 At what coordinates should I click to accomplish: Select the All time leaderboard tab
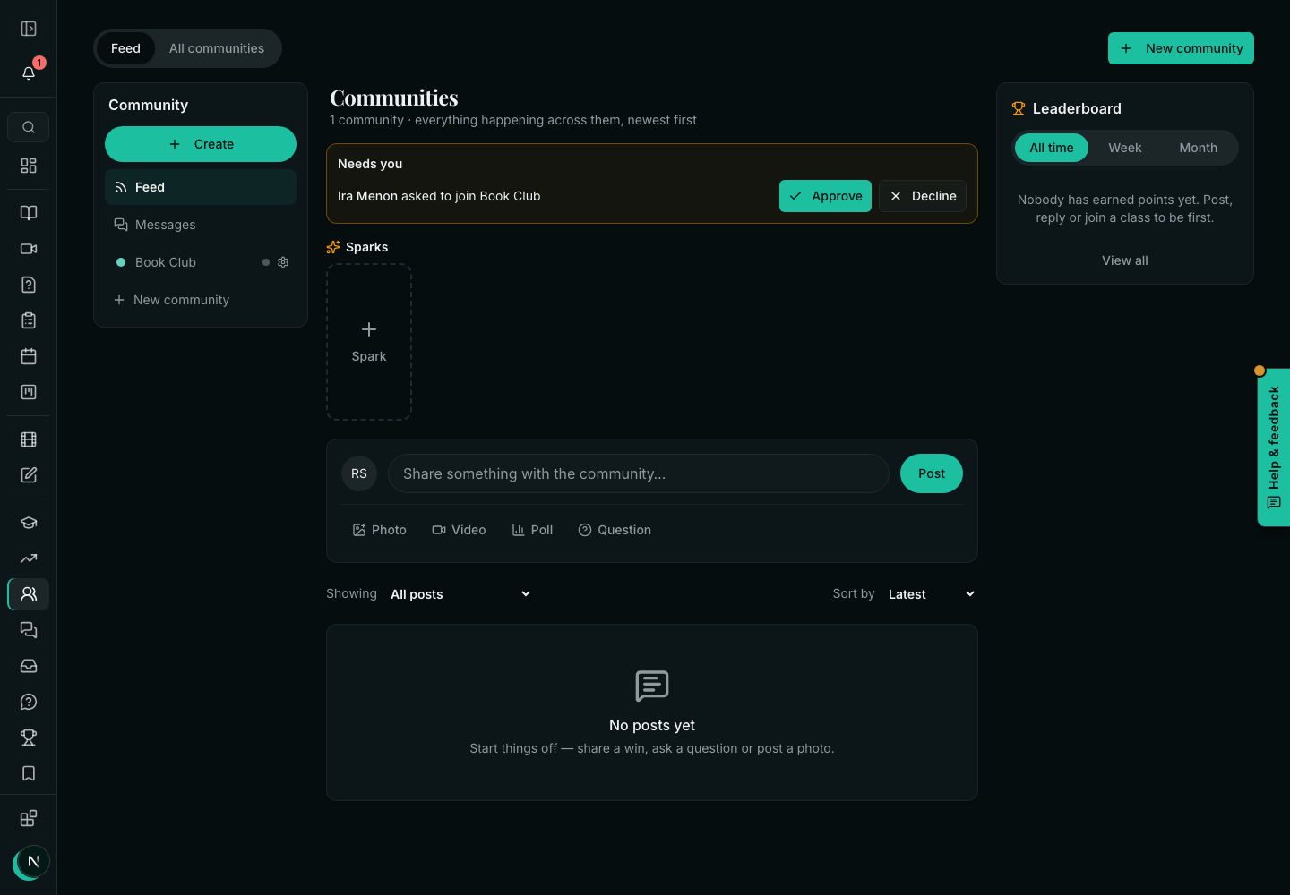click(1052, 148)
